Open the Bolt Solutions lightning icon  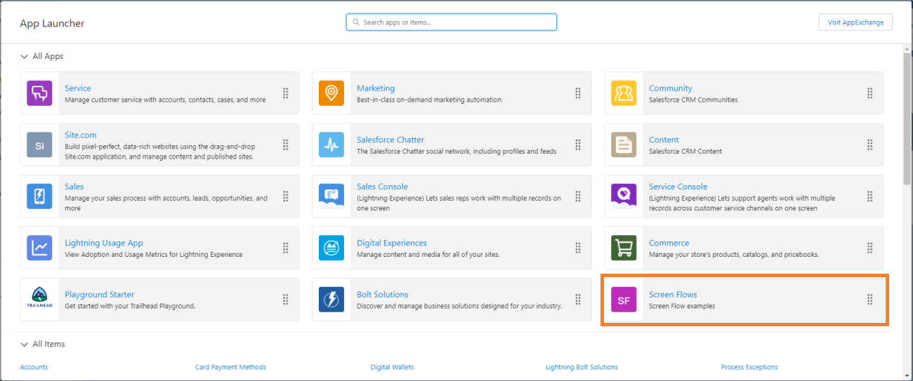click(x=331, y=300)
